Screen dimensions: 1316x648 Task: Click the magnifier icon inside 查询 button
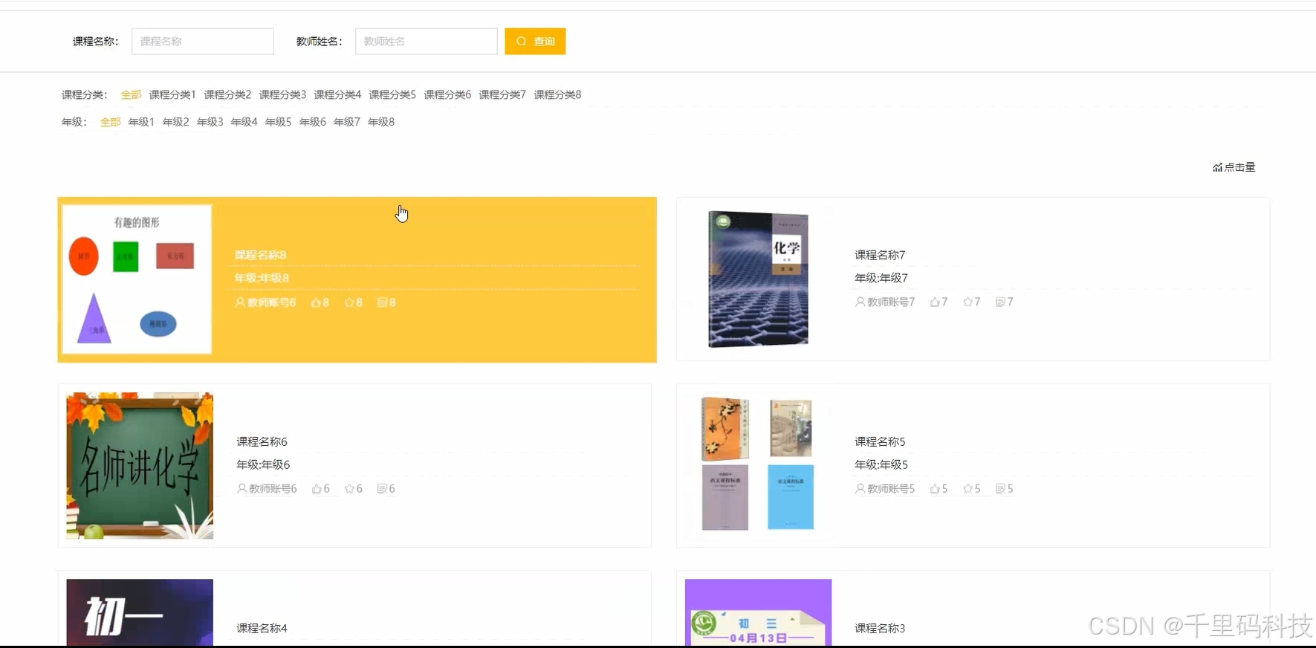coord(522,42)
